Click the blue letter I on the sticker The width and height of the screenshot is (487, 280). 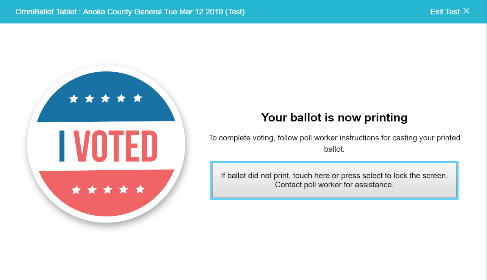62,146
